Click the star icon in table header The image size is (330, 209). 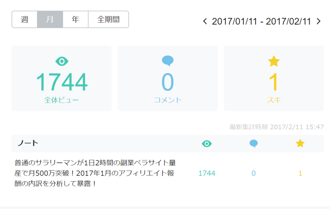(300, 144)
